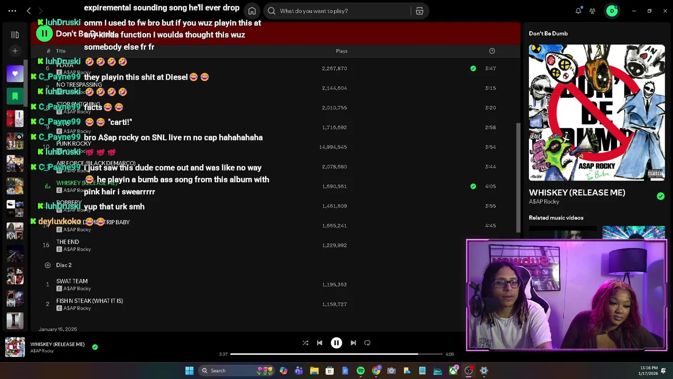Open the Windows Start menu
Viewport: 673px width, 379px height.
189,371
